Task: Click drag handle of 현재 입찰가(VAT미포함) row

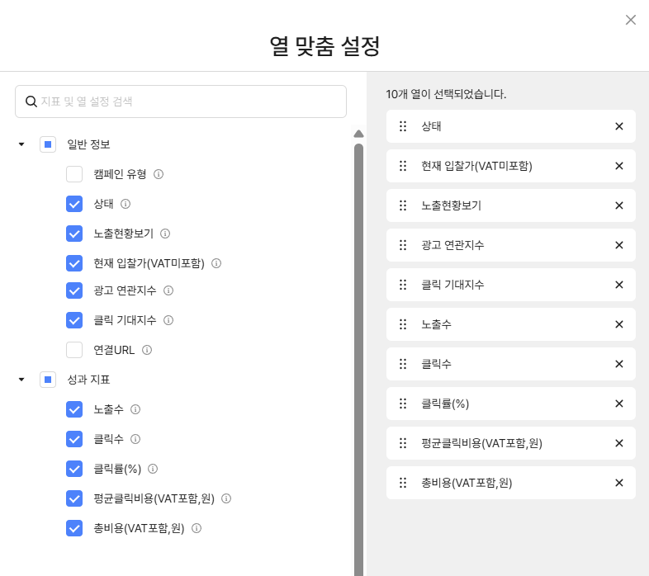Action: 403,166
